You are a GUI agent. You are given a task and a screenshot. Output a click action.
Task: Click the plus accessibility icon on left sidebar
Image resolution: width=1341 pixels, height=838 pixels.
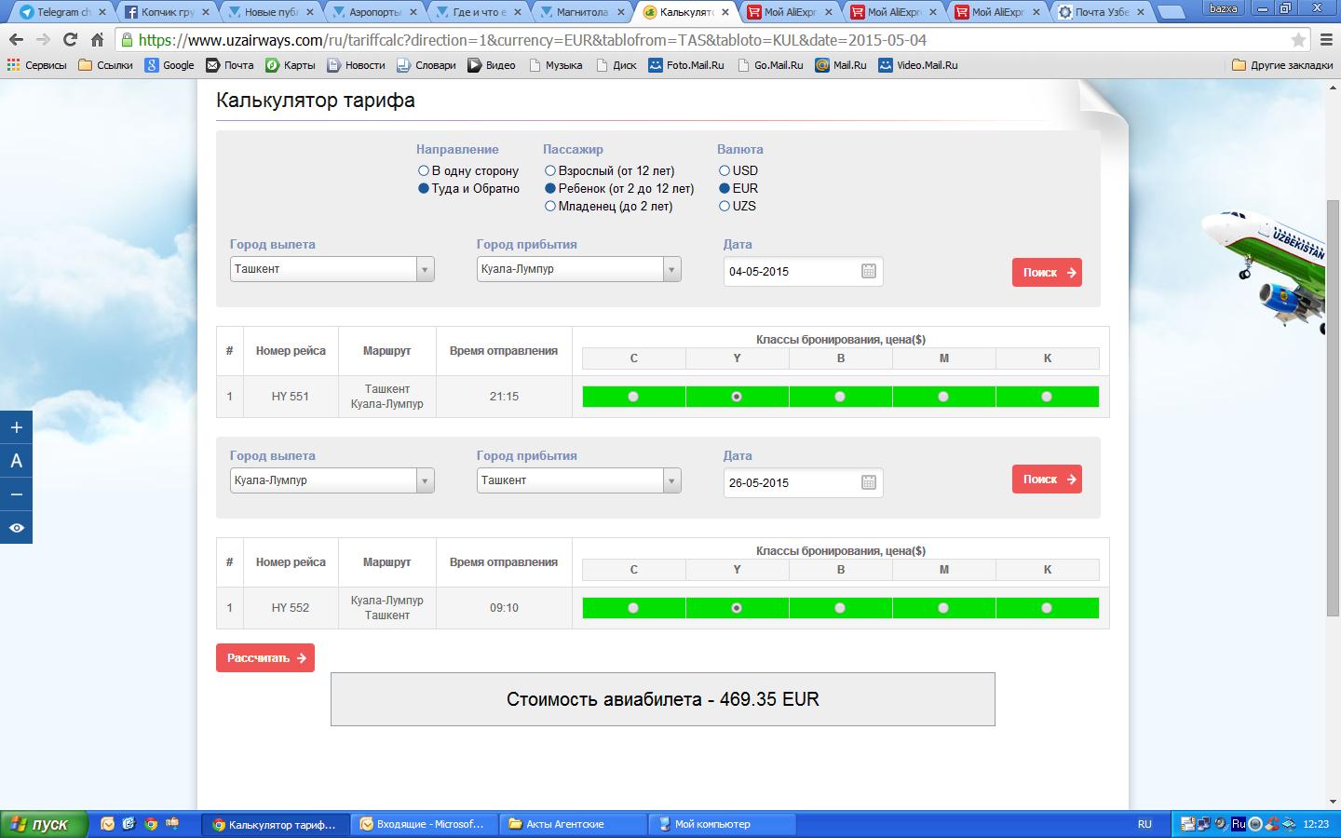[16, 427]
